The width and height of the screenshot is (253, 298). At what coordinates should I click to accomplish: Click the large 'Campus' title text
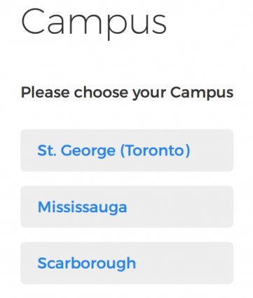coord(94,23)
